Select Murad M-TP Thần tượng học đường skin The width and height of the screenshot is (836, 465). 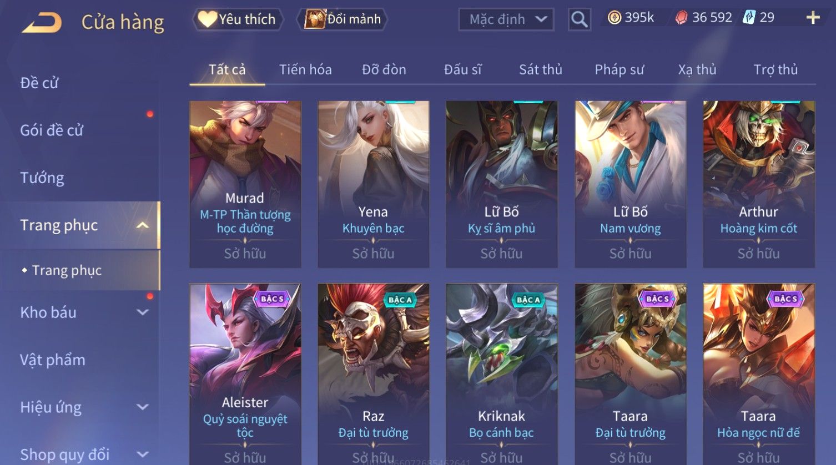point(245,184)
